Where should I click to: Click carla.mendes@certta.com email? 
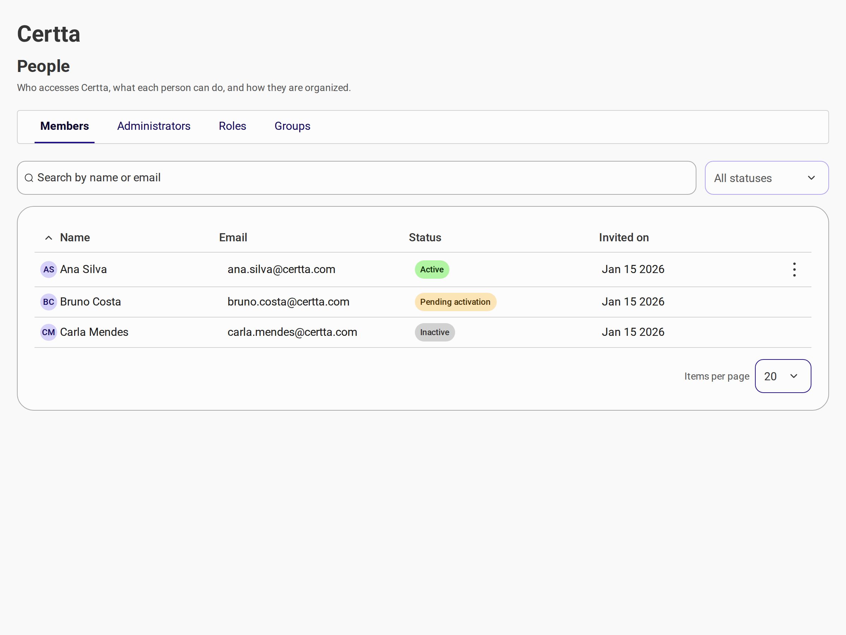[x=292, y=332]
